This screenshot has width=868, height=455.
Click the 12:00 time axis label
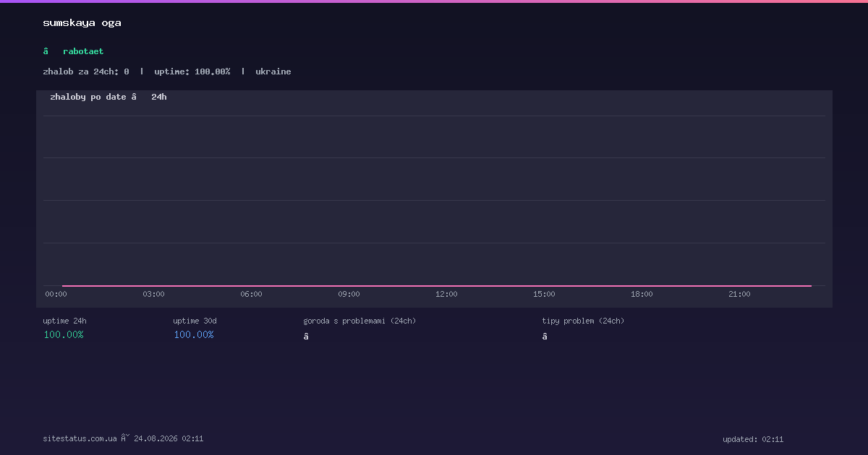coord(446,294)
